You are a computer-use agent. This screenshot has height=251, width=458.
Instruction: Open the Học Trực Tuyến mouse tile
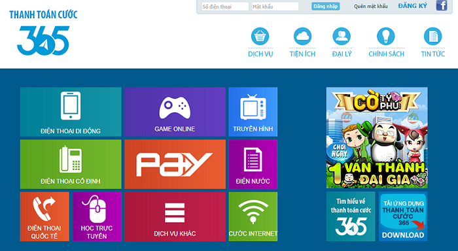(x=97, y=216)
